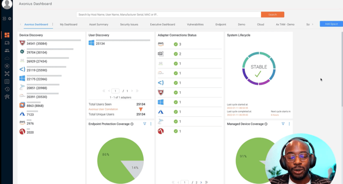Click the Managed Device Coverage filter icon
Screen dimensions: 343x184
tap(283, 124)
